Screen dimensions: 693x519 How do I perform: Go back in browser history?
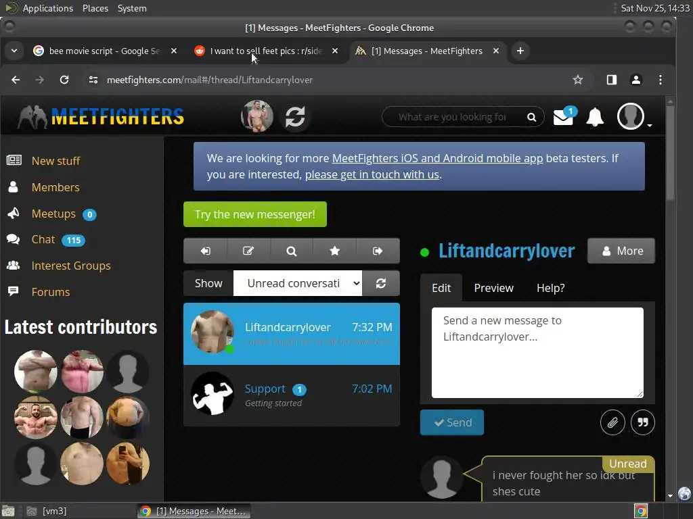[16, 80]
